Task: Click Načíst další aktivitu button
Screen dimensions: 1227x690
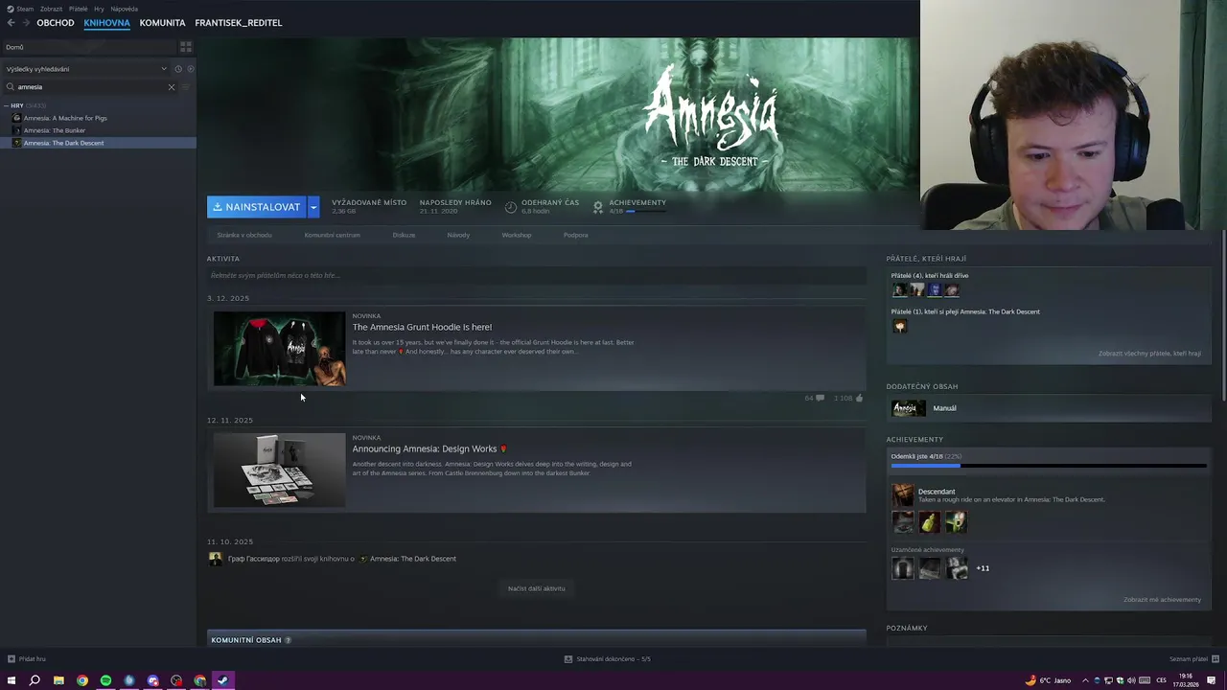Action: [x=536, y=588]
